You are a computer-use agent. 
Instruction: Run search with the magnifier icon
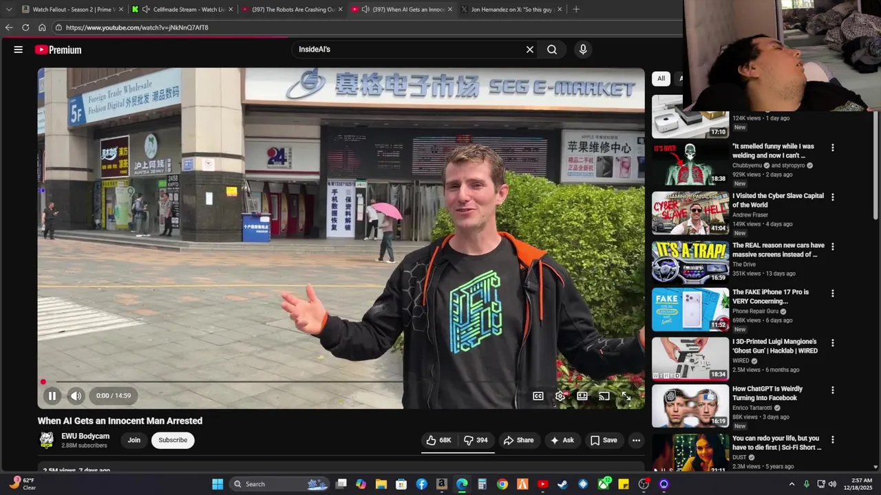(x=552, y=49)
